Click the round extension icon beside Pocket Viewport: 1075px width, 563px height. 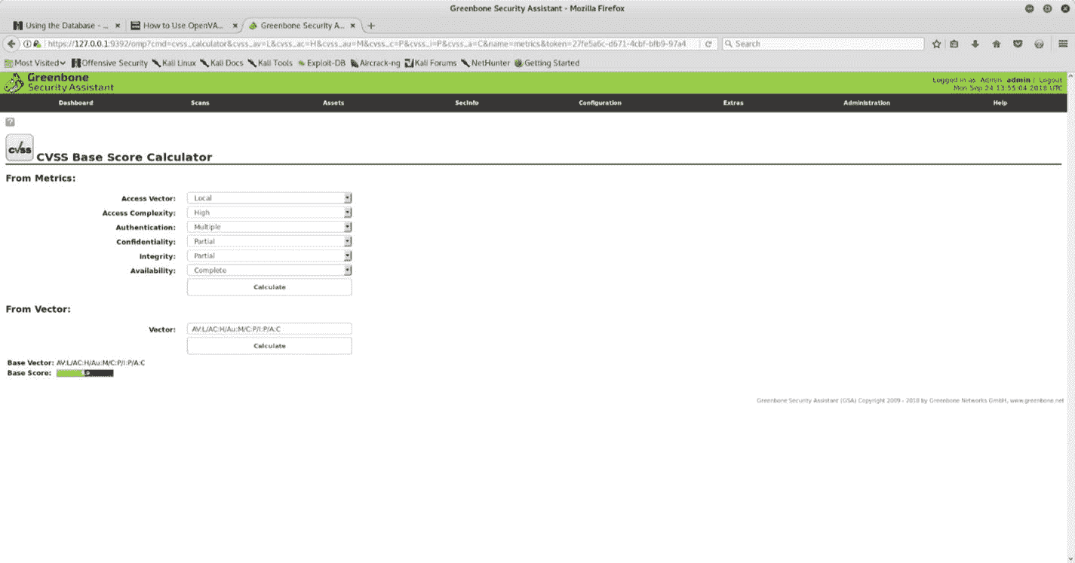[x=1039, y=44]
